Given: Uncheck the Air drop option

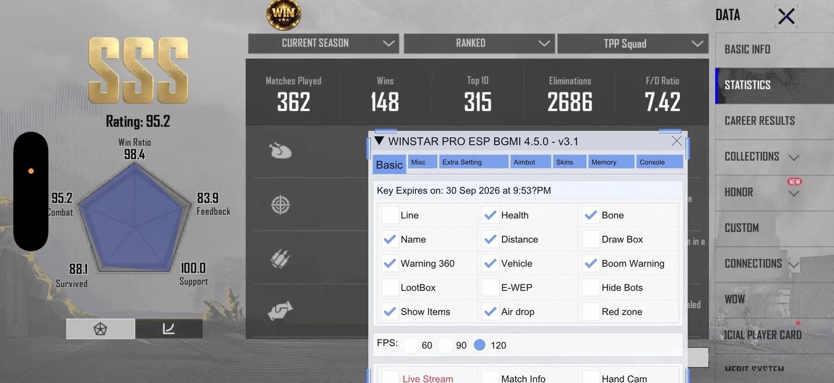Looking at the screenshot, I should coord(490,312).
